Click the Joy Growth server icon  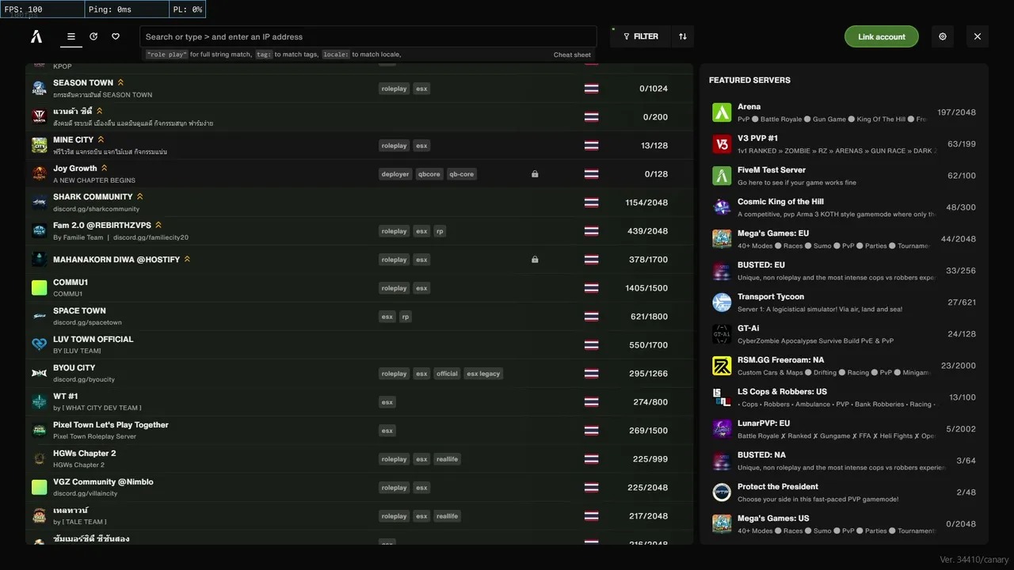(40, 174)
